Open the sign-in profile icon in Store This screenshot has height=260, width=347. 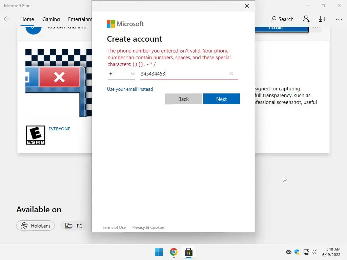[x=306, y=19]
